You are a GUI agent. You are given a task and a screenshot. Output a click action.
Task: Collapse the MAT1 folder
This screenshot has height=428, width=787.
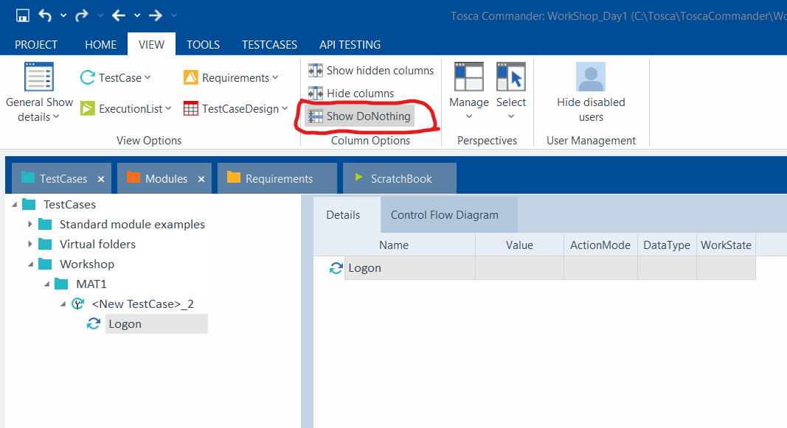46,284
